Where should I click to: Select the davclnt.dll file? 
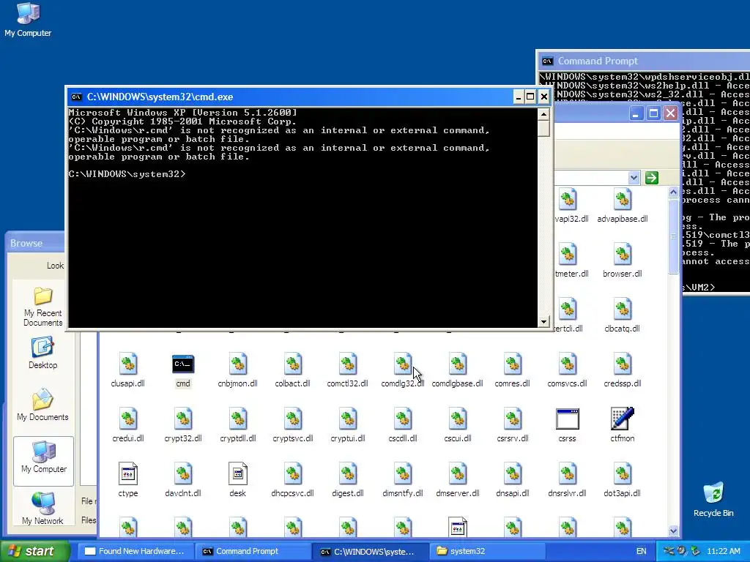(x=182, y=481)
